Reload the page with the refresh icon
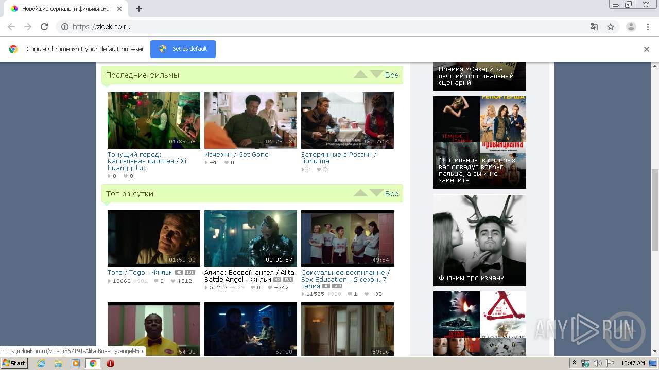The width and height of the screenshot is (659, 370). pyautogui.click(x=44, y=27)
